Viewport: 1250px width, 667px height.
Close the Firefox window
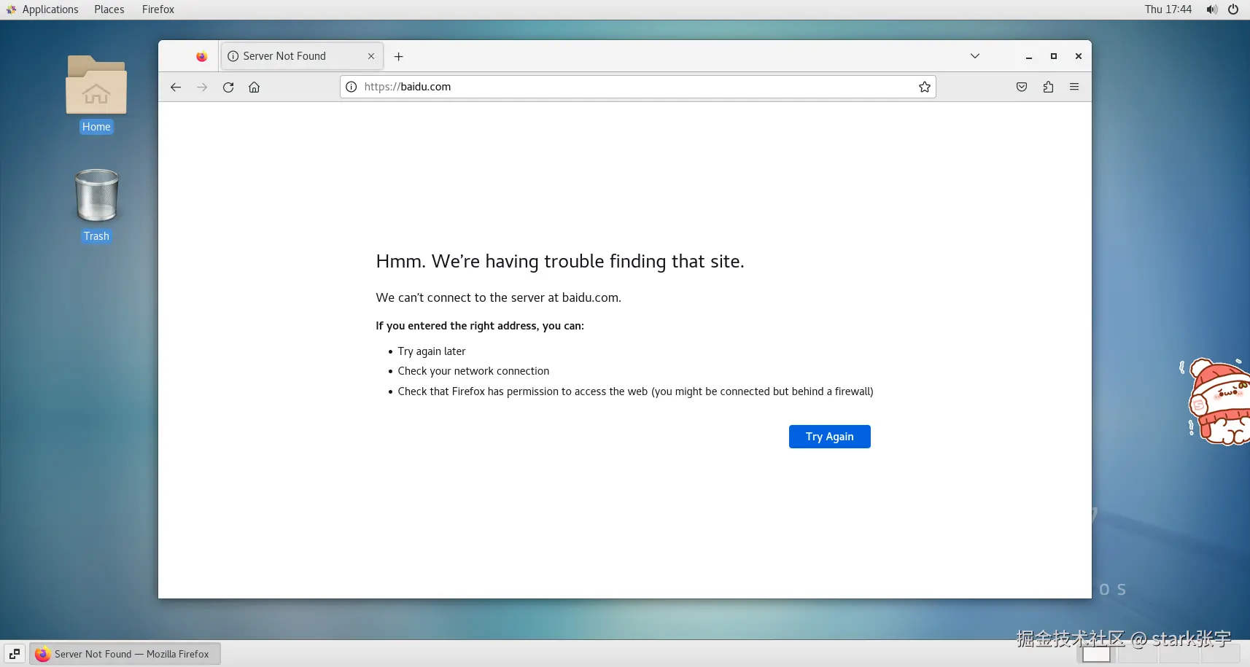(1079, 56)
